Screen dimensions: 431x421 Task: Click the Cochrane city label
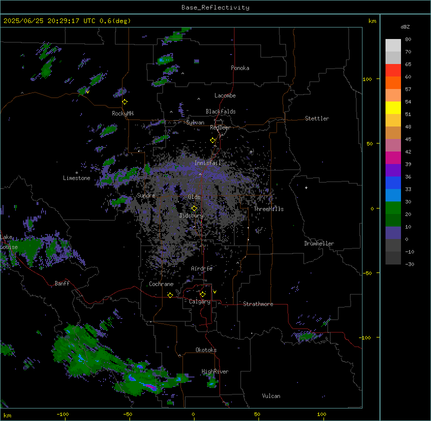(x=161, y=284)
